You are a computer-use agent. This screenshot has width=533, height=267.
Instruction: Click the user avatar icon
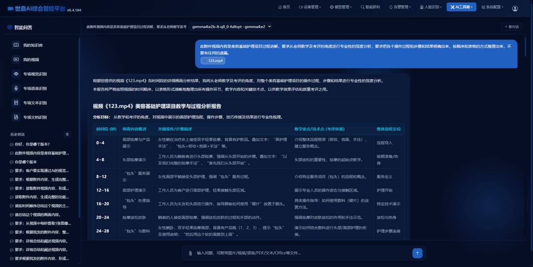pyautogui.click(x=515, y=8)
